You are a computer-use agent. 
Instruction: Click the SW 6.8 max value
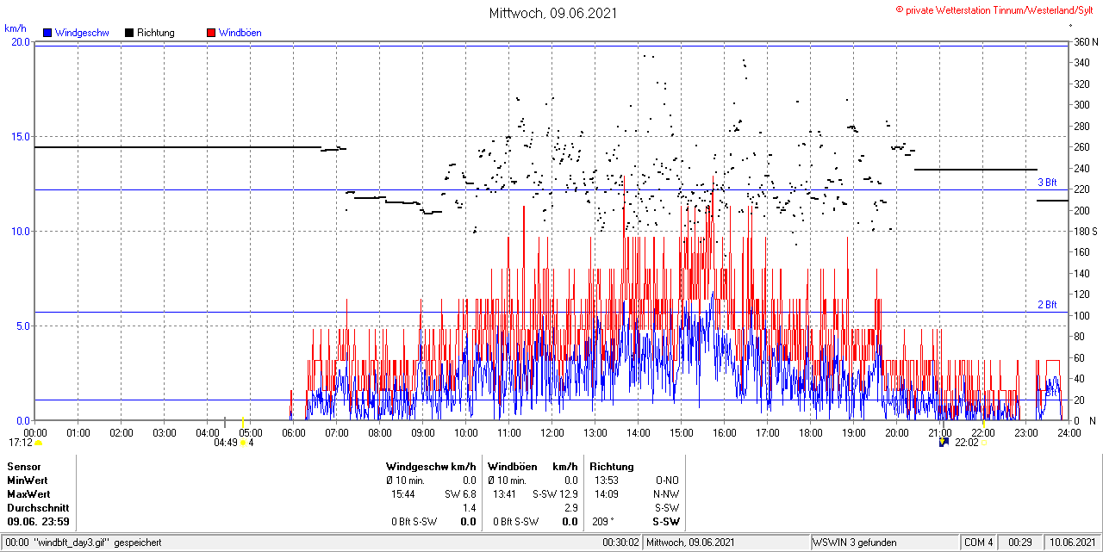point(460,494)
